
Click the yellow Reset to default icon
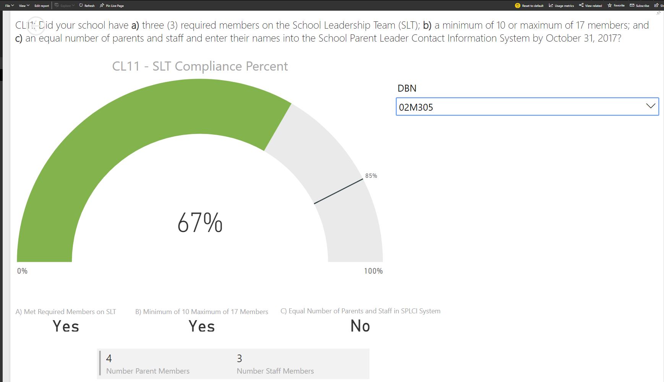518,5
